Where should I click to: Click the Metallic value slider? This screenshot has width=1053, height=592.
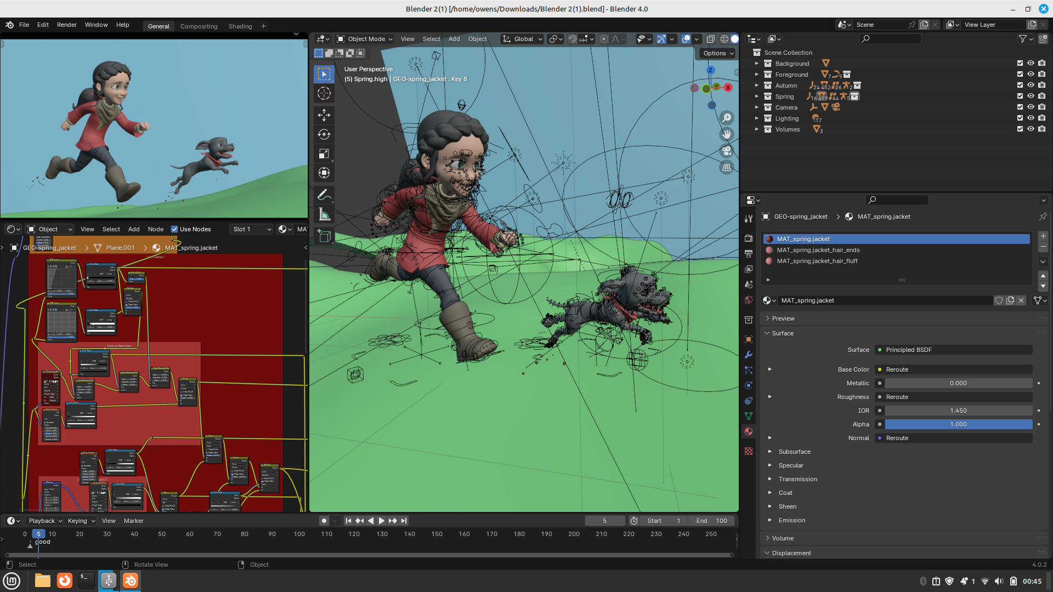tap(958, 383)
